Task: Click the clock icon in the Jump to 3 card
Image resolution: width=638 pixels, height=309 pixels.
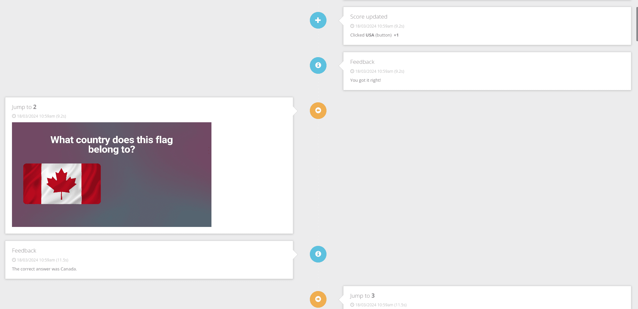Action: click(352, 305)
